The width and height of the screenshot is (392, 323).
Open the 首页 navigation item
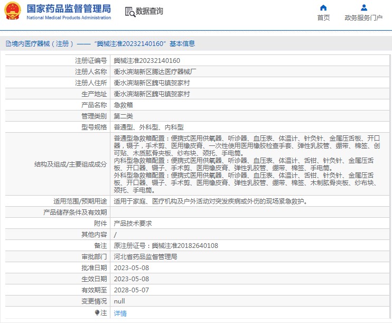(323, 18)
